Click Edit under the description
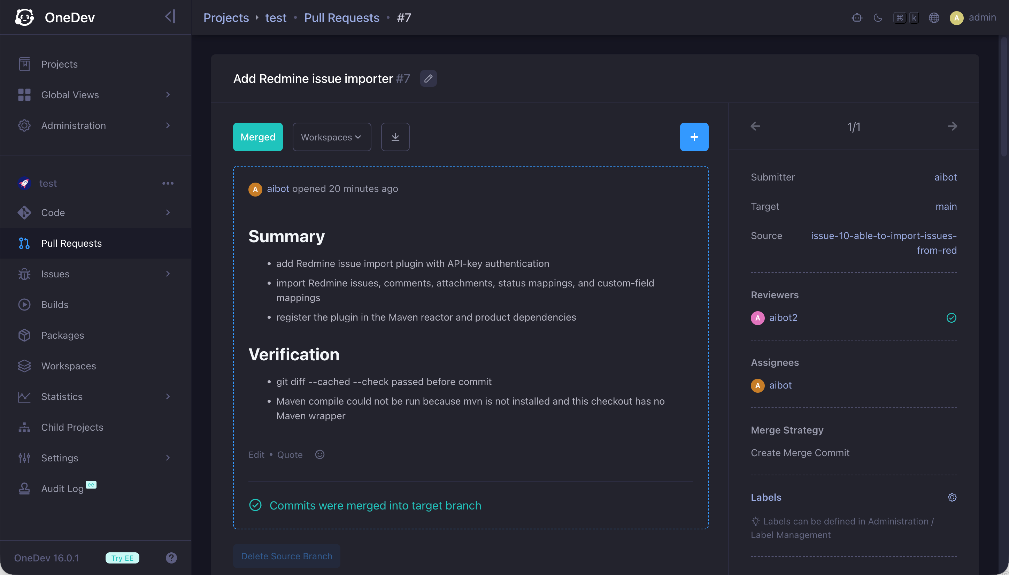Screen dimensions: 1009x575 tap(256, 454)
